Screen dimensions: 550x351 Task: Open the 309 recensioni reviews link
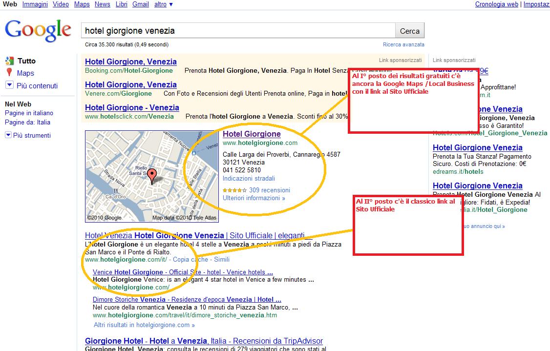[x=270, y=190]
